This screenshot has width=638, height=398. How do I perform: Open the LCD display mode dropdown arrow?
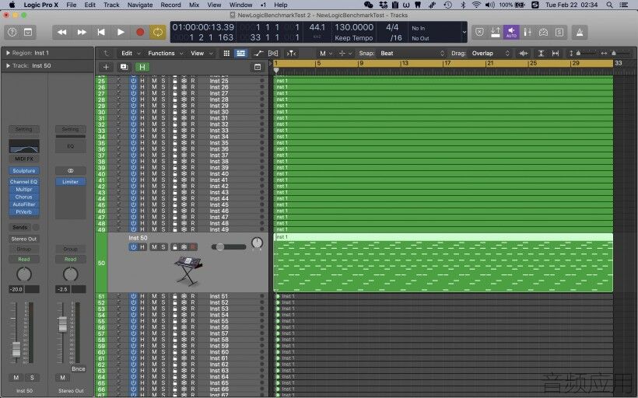tap(464, 32)
